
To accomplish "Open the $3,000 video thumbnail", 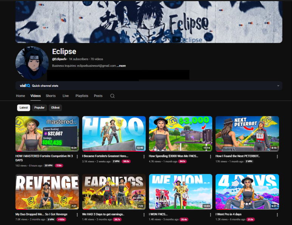I will (x=180, y=134).
